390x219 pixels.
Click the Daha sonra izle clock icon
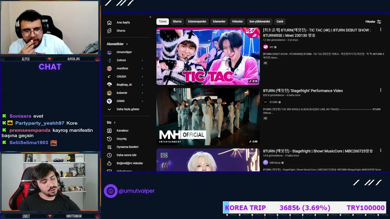(x=109, y=155)
